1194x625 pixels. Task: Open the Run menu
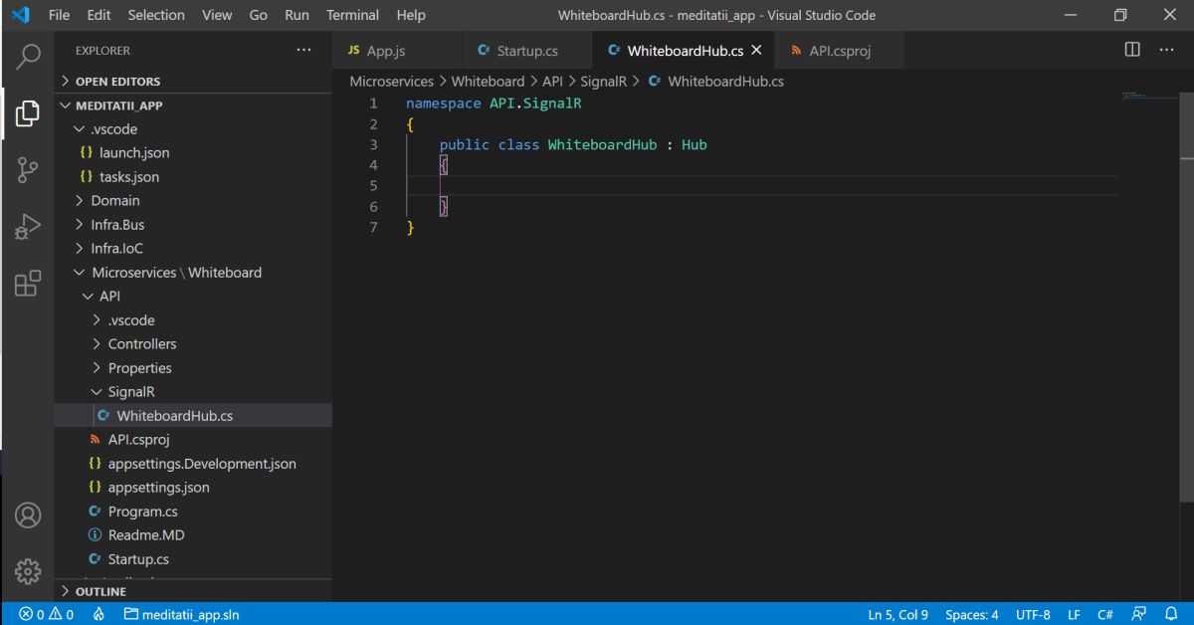click(x=297, y=15)
